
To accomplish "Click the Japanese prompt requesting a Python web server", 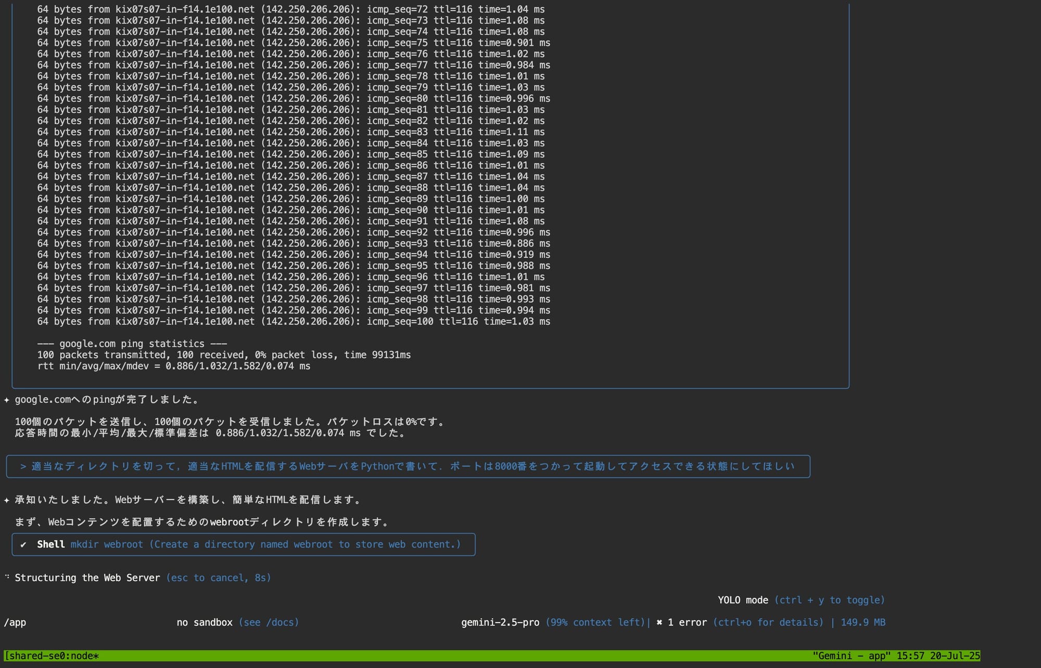I will pyautogui.click(x=413, y=466).
